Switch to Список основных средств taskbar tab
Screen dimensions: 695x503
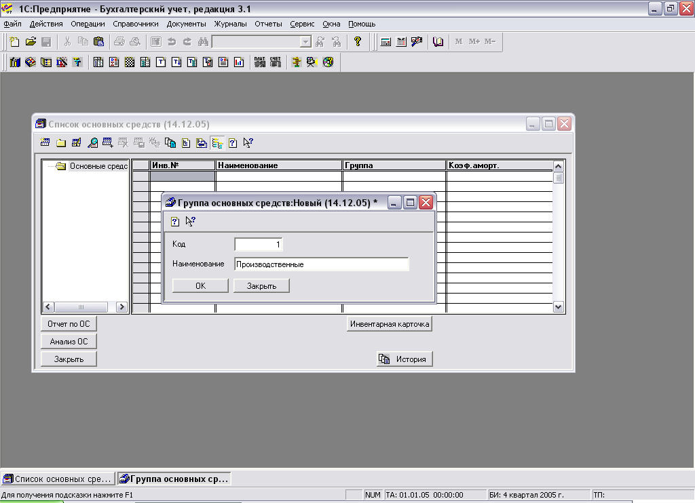pos(58,479)
